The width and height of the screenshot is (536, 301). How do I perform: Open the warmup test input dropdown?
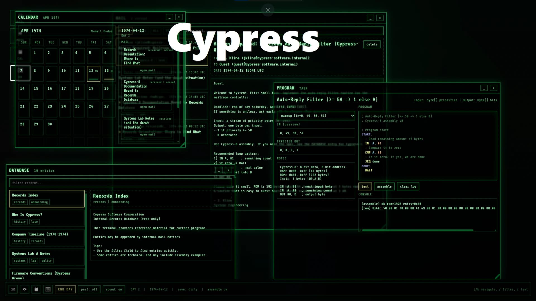pos(316,115)
